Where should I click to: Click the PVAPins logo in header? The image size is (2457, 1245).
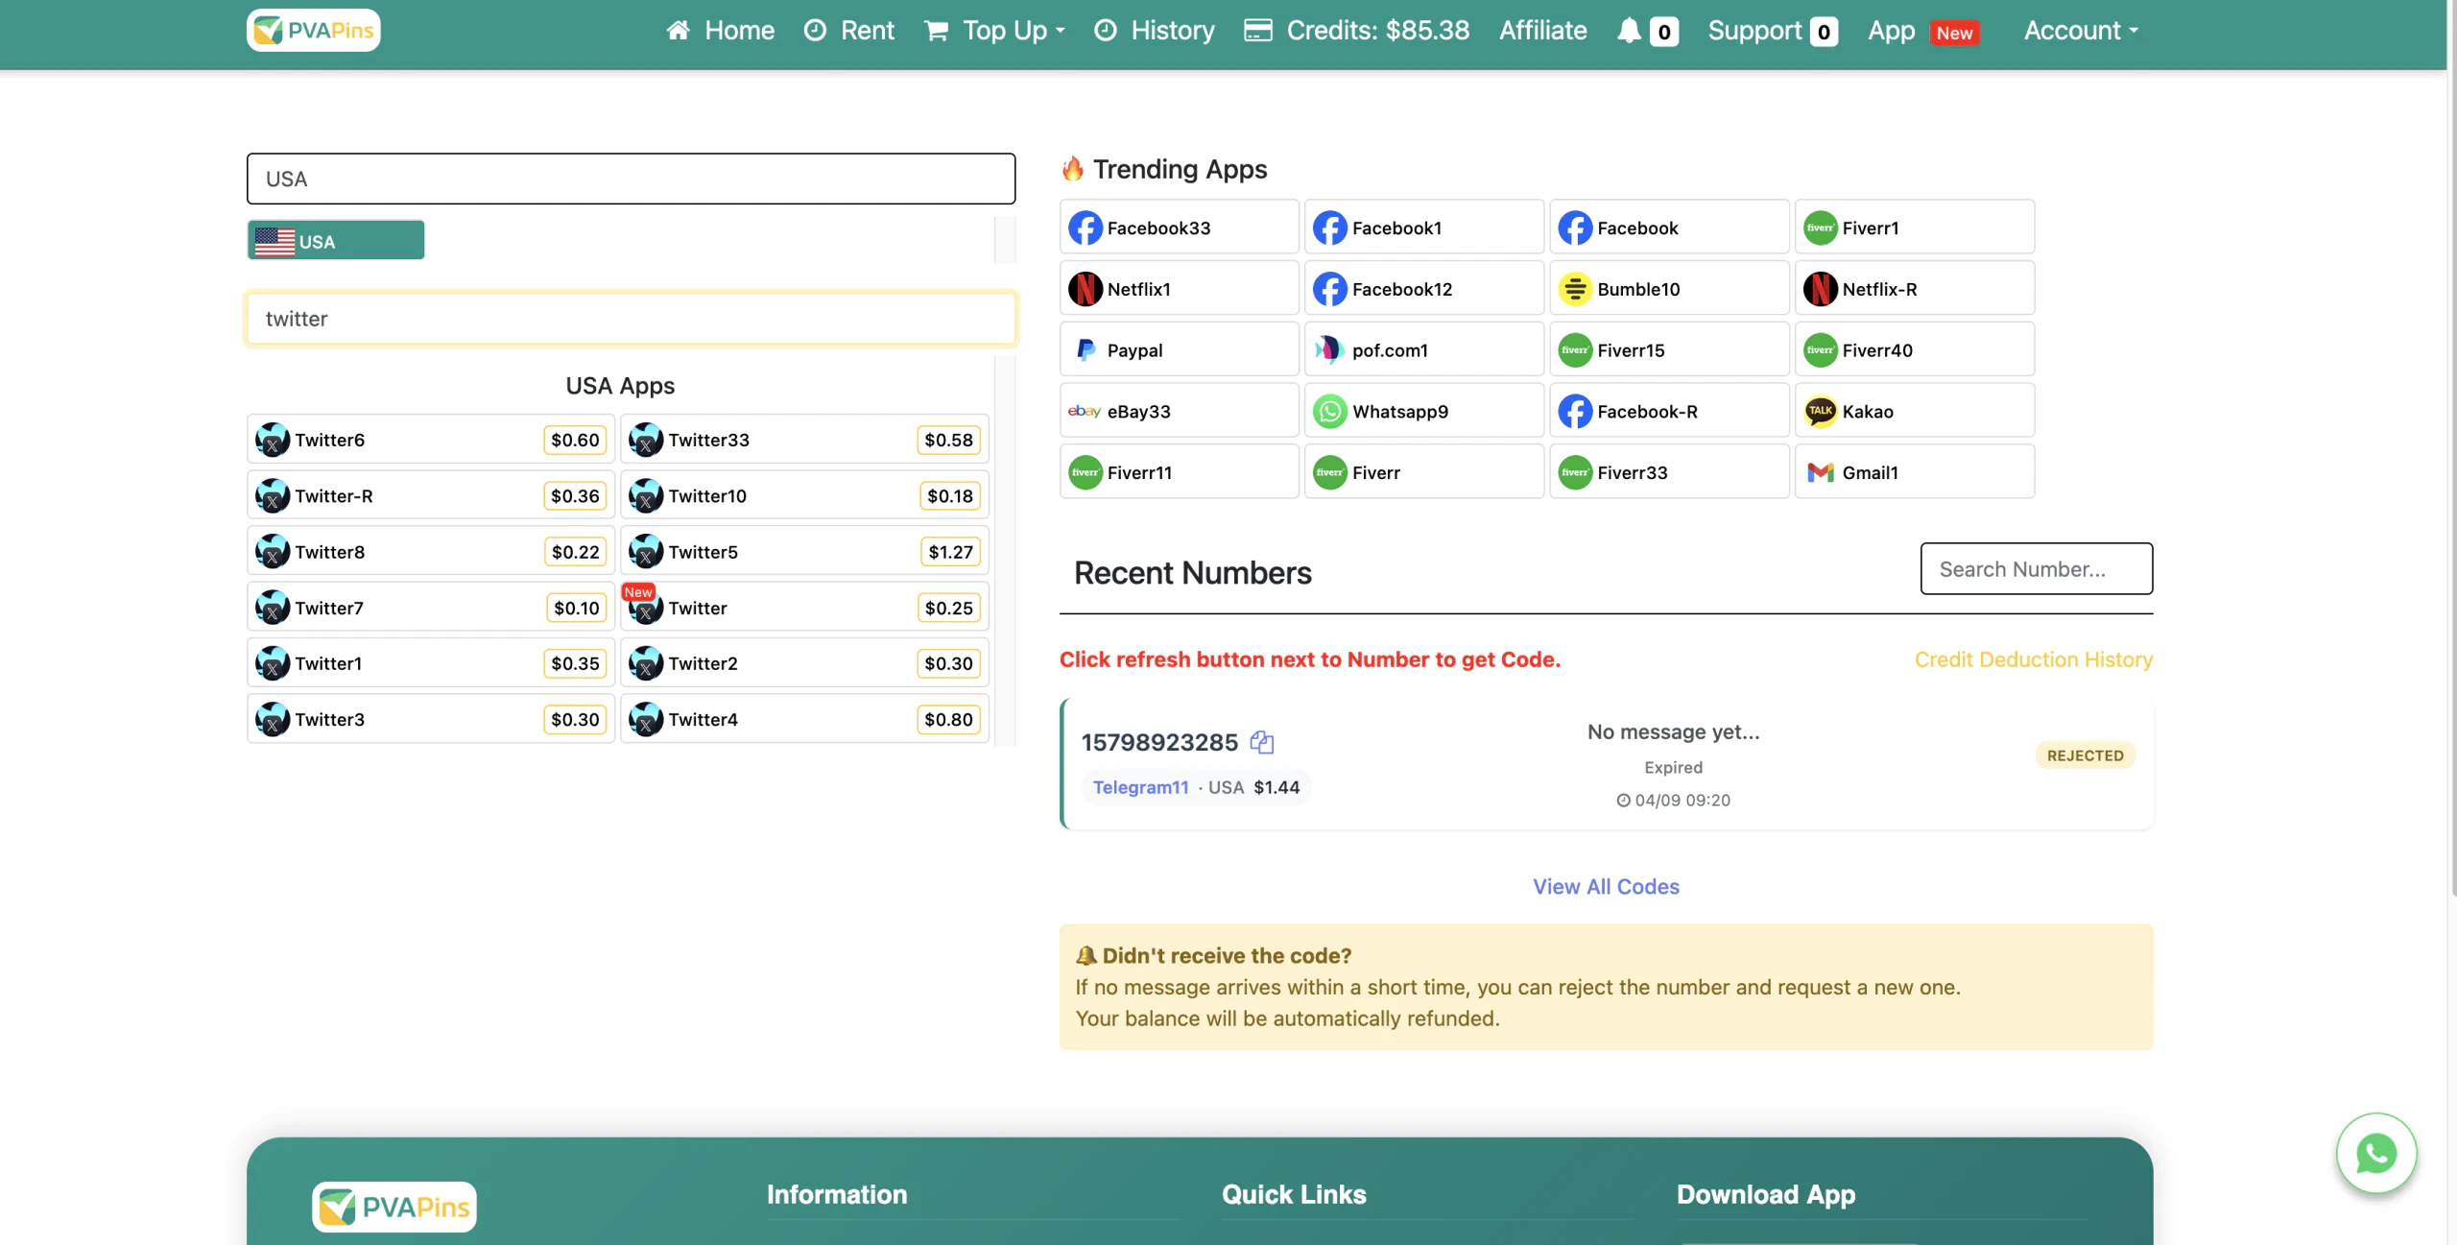[313, 31]
